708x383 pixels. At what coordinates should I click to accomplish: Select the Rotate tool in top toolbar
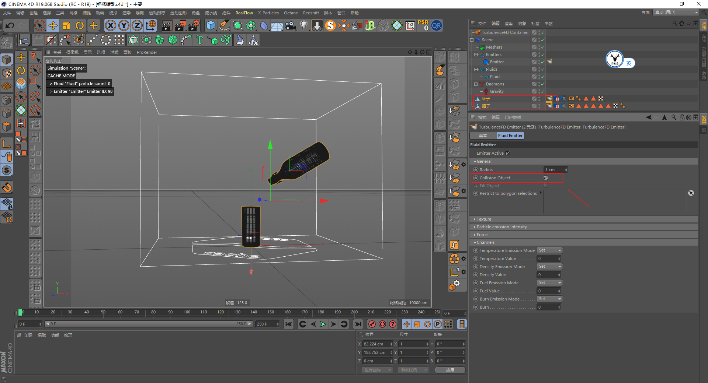point(80,26)
